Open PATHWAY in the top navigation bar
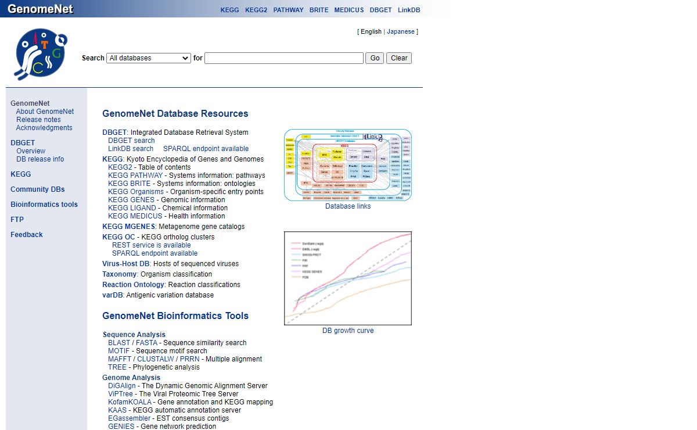The width and height of the screenshot is (697, 430). coord(288,10)
